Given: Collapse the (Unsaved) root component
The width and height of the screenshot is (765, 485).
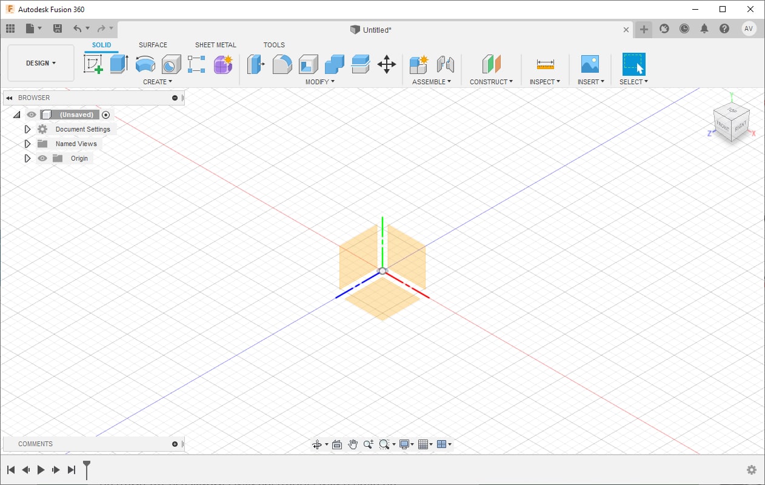Looking at the screenshot, I should (16, 115).
